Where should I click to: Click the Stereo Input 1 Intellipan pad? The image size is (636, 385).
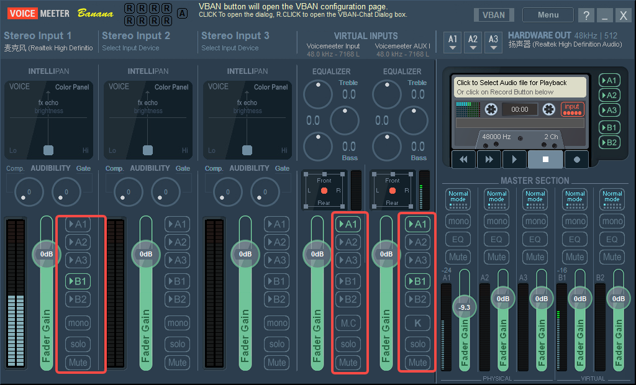(x=48, y=120)
